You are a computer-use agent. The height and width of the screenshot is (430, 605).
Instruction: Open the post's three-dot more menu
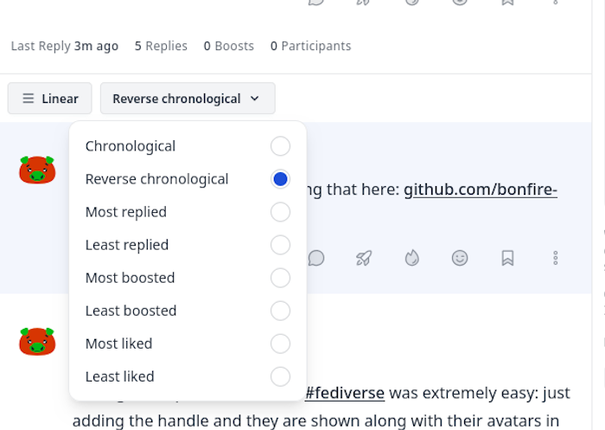pos(556,258)
